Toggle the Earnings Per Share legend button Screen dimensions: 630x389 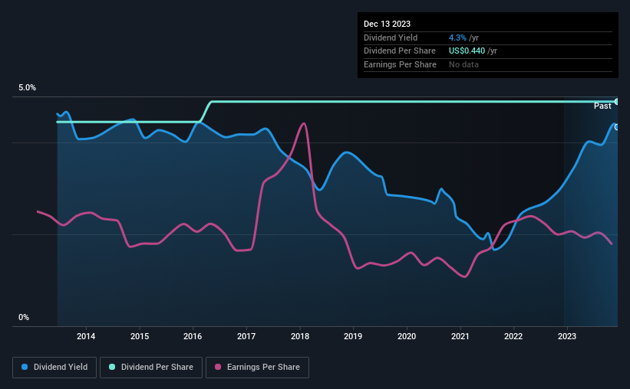tap(257, 368)
